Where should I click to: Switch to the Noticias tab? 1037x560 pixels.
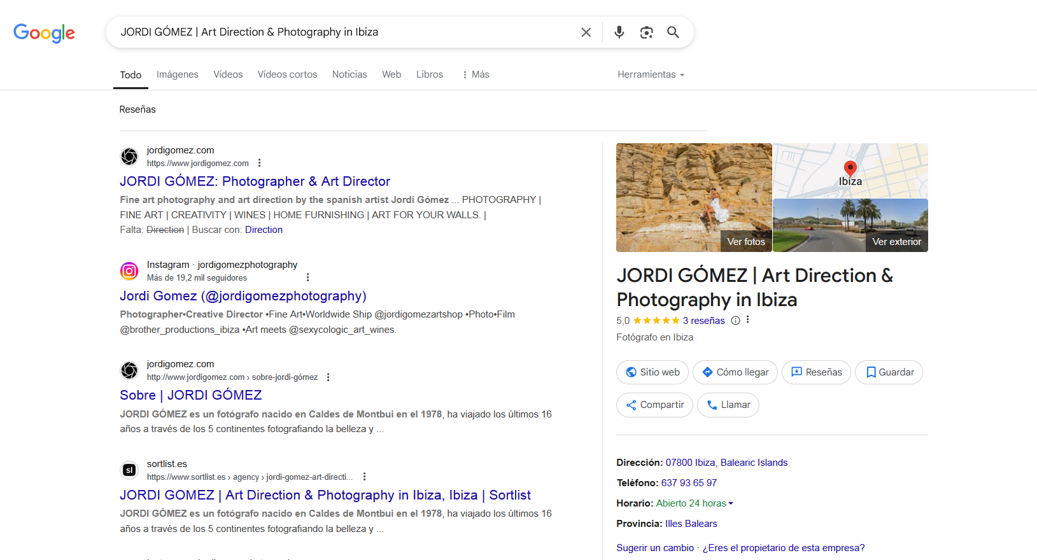pos(349,74)
